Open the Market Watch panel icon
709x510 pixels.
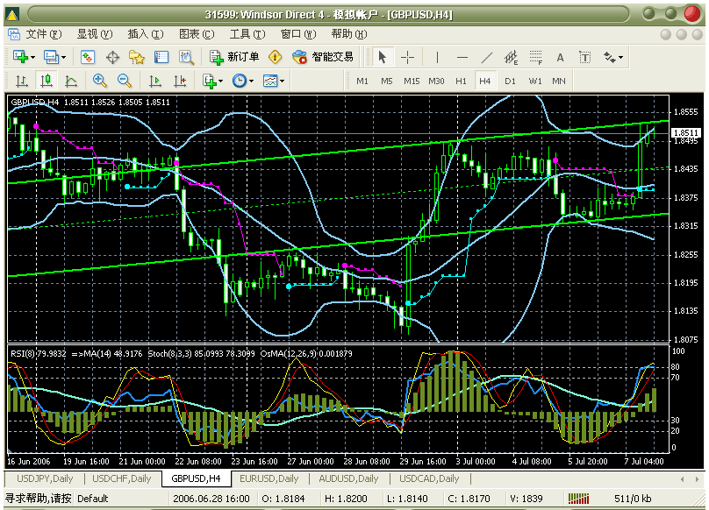[x=88, y=57]
